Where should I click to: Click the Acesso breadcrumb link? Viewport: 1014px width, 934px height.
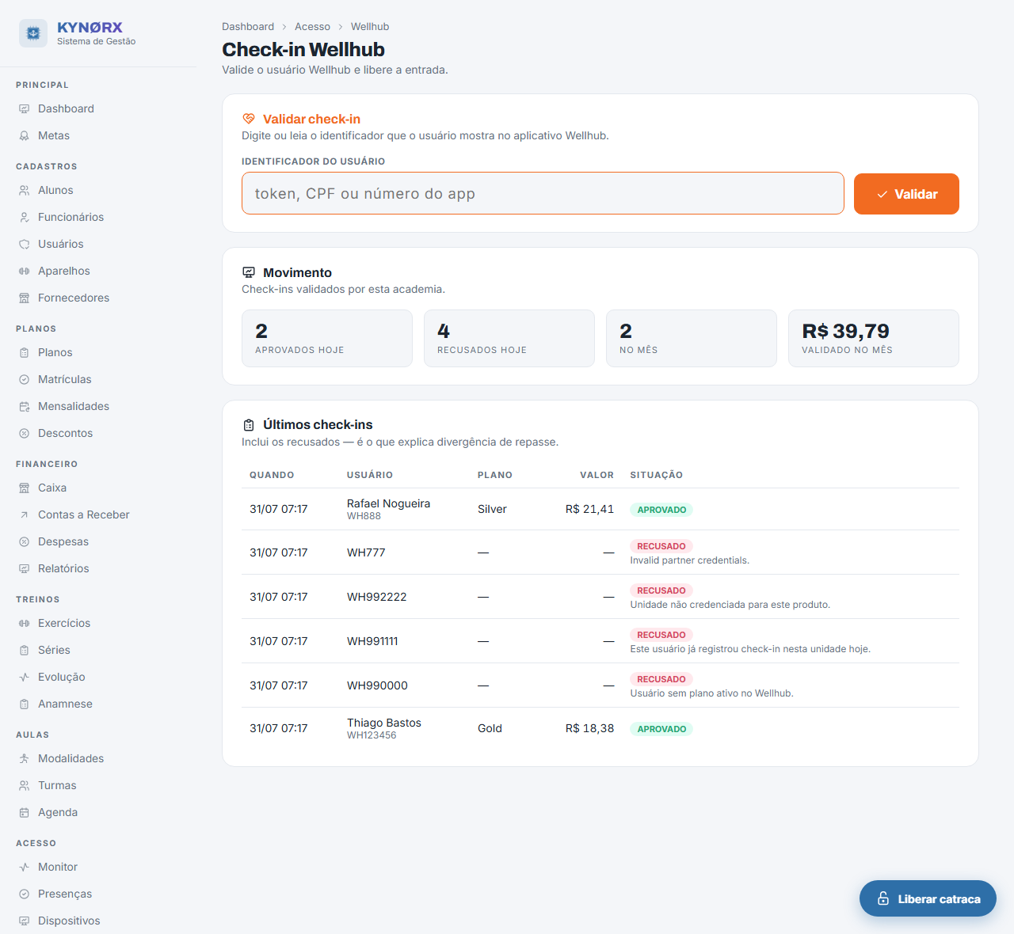coord(312,27)
